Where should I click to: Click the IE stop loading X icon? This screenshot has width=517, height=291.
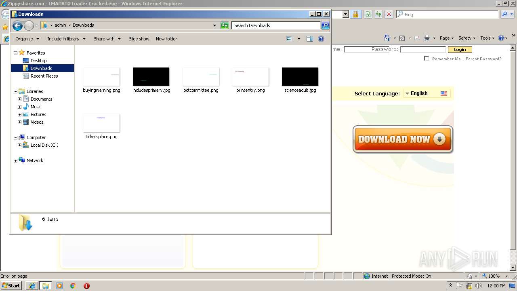[389, 14]
